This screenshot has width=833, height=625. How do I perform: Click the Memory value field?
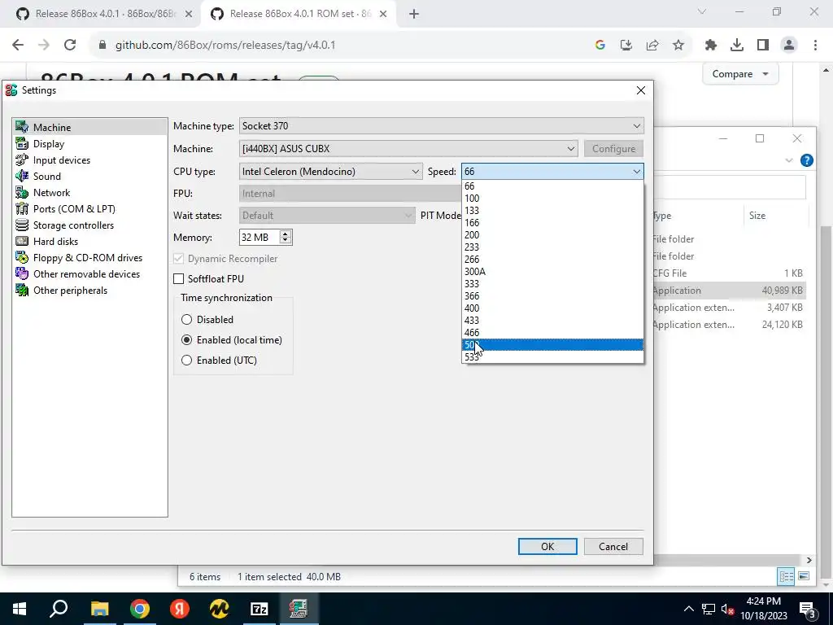[x=259, y=237]
